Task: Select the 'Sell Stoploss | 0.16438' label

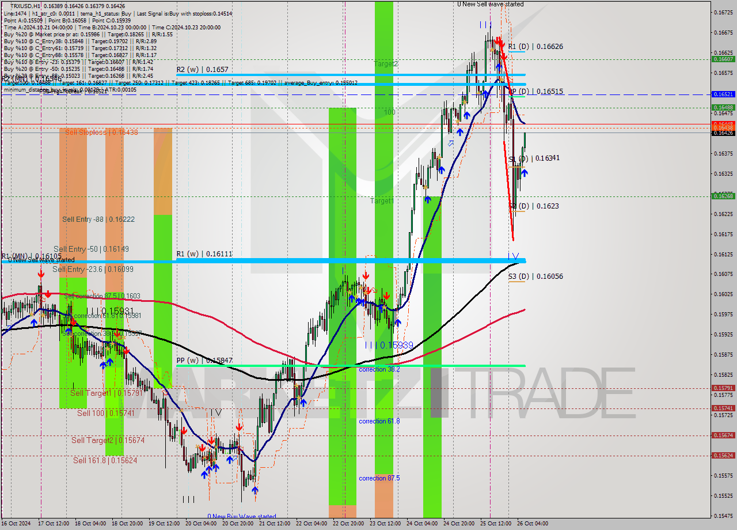Action: pos(101,132)
